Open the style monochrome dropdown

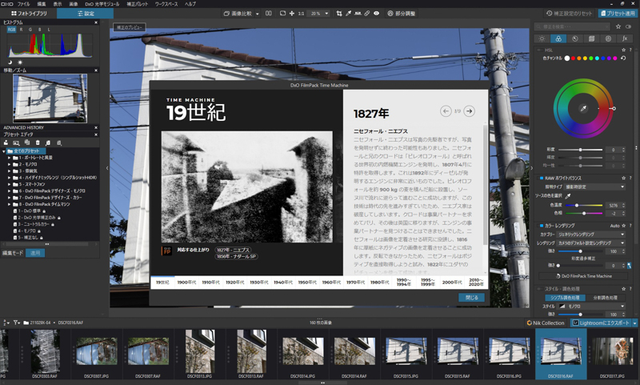[x=591, y=307]
